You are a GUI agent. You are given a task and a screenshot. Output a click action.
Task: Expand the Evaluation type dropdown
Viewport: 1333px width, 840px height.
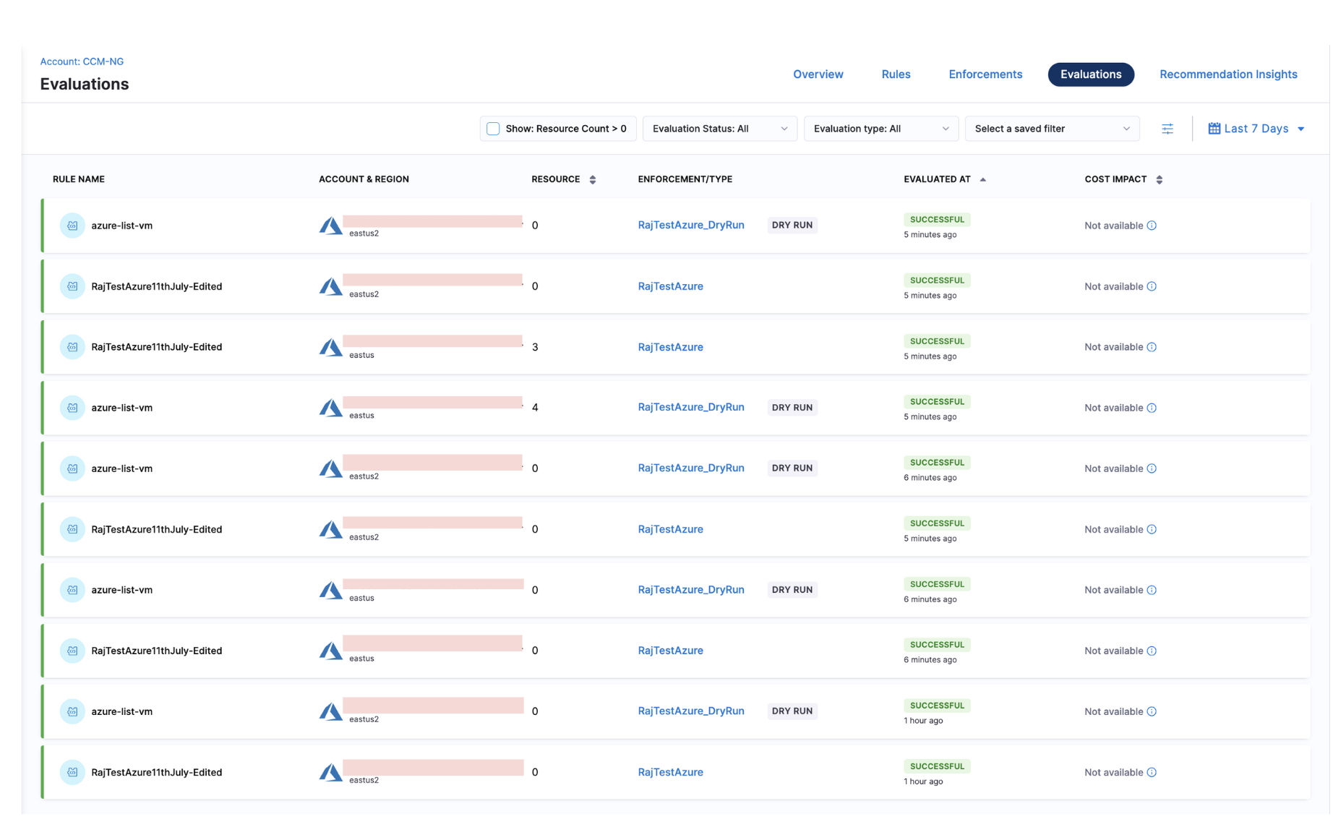880,129
